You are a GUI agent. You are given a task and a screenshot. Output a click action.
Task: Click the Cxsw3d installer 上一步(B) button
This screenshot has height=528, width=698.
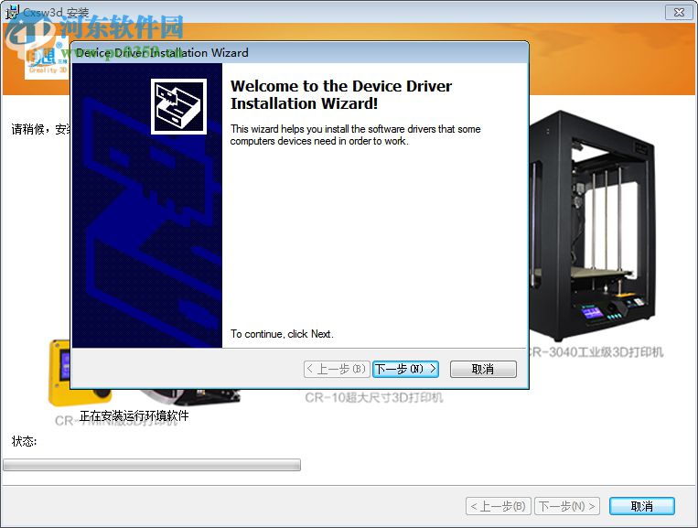click(x=499, y=506)
